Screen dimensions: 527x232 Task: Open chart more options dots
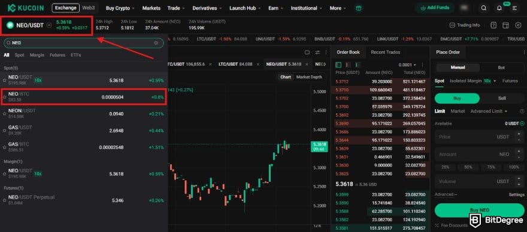(x=326, y=52)
